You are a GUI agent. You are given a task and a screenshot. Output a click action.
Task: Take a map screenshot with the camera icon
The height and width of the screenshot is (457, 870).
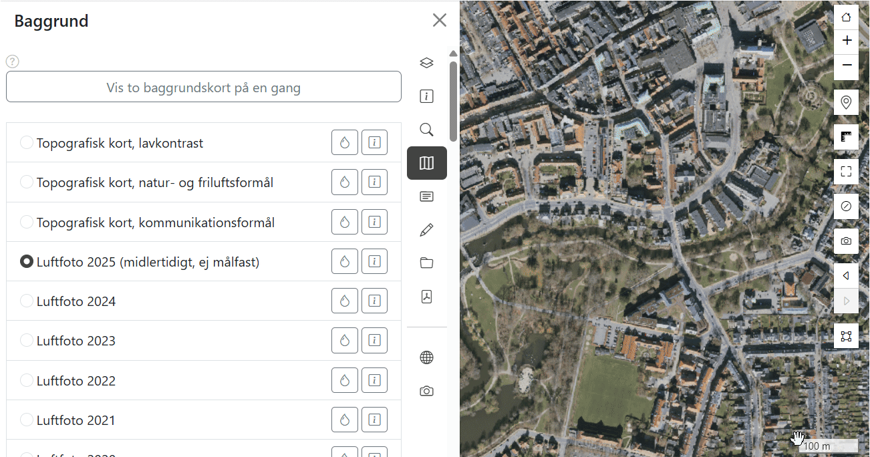(846, 241)
